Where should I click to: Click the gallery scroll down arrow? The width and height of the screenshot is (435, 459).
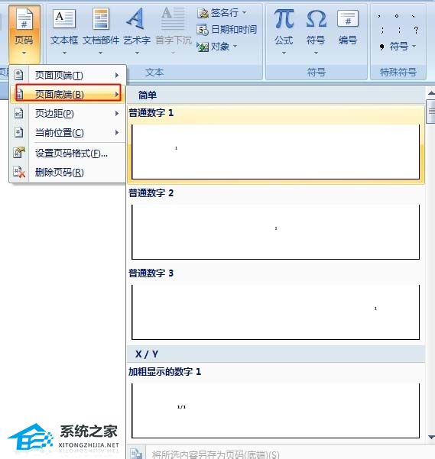point(431,437)
